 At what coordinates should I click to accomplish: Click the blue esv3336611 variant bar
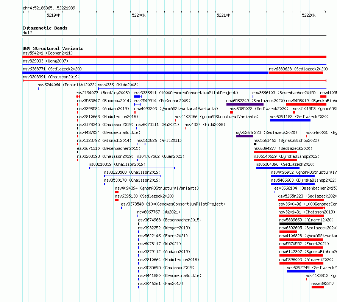click(x=137, y=97)
